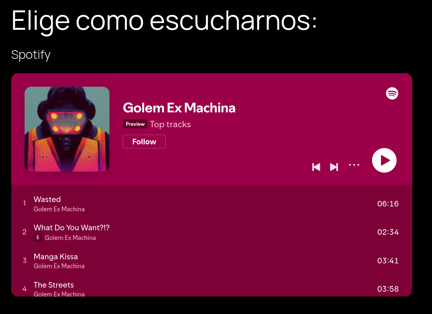The width and height of the screenshot is (432, 314).
Task: Open the artist link under Wasted
Action: [x=59, y=209]
